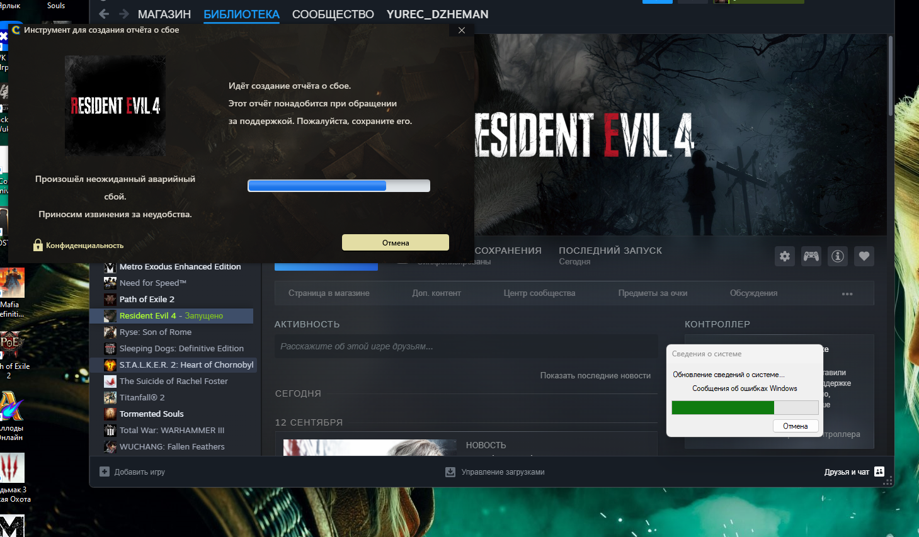This screenshot has height=537, width=919.
Task: Click the Total War: WARHAMMER III icon
Action: (x=110, y=431)
